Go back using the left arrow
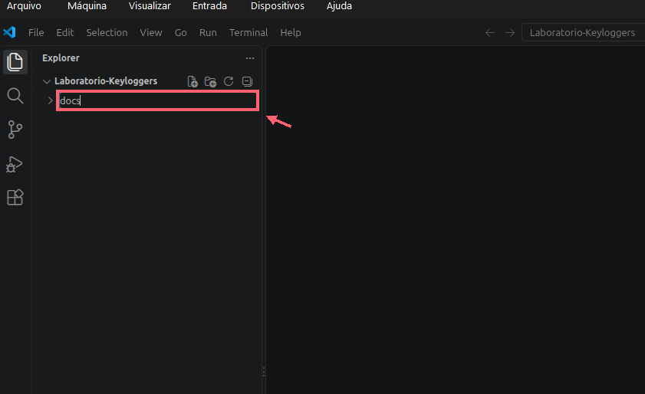Screen dimensions: 645x394 [x=490, y=32]
